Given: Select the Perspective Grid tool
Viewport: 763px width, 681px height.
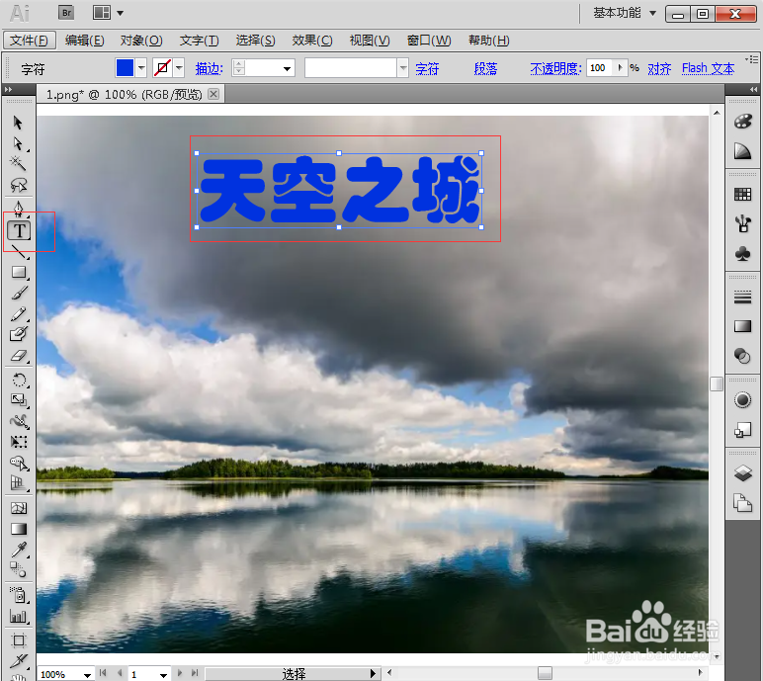Looking at the screenshot, I should pyautogui.click(x=19, y=483).
